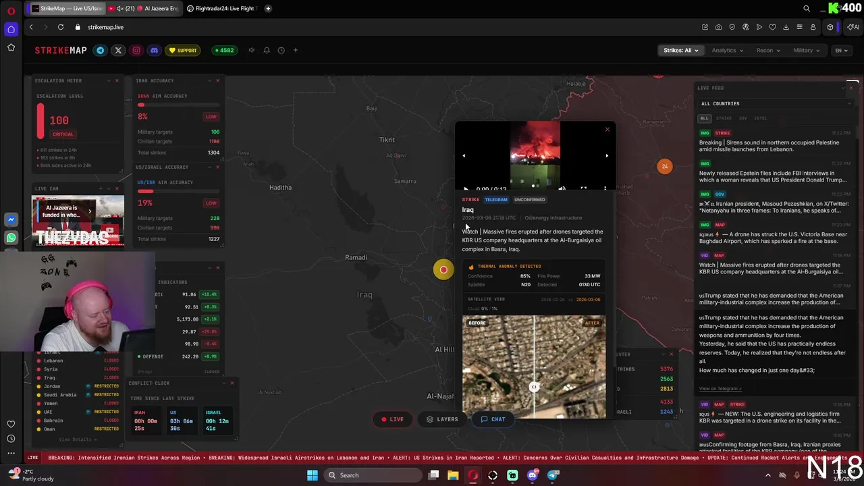
Task: Go to previous media in popup
Action: [x=464, y=156]
